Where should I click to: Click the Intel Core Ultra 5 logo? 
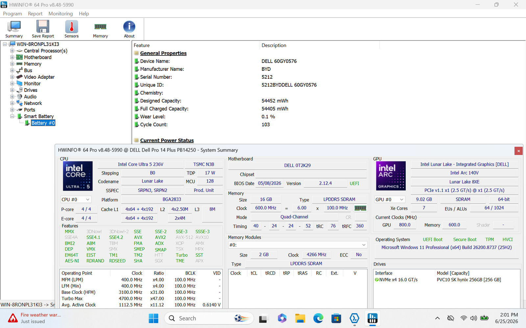(78, 176)
